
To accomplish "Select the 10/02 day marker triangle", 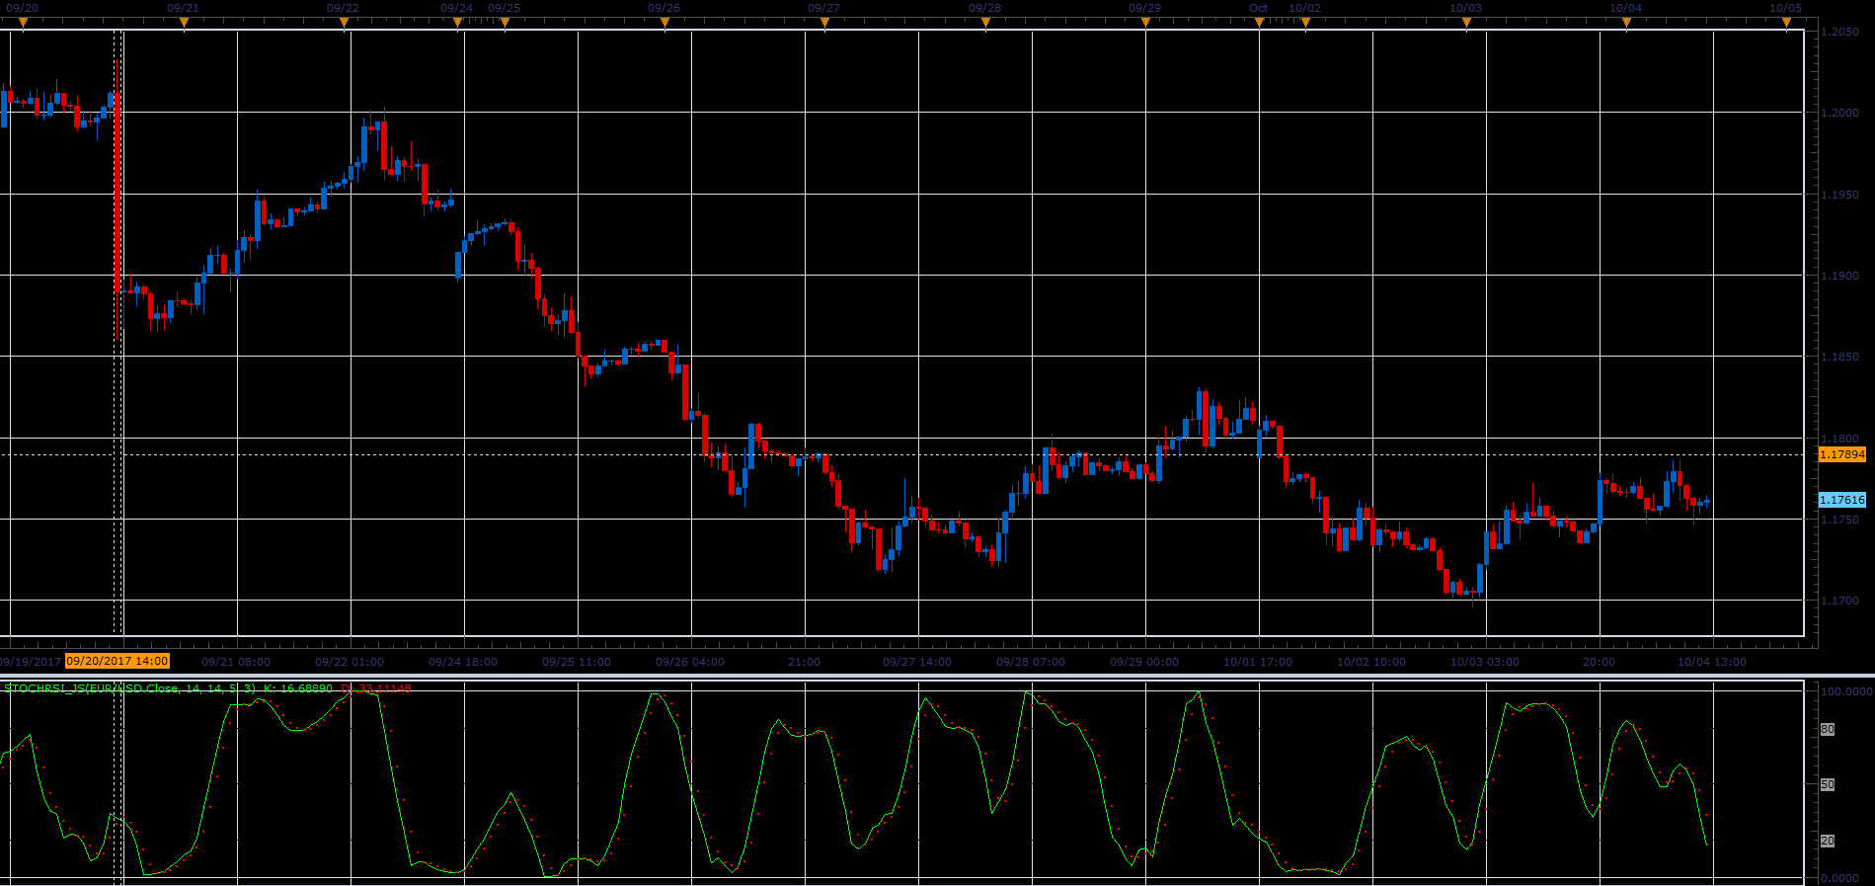I will point(1305,23).
